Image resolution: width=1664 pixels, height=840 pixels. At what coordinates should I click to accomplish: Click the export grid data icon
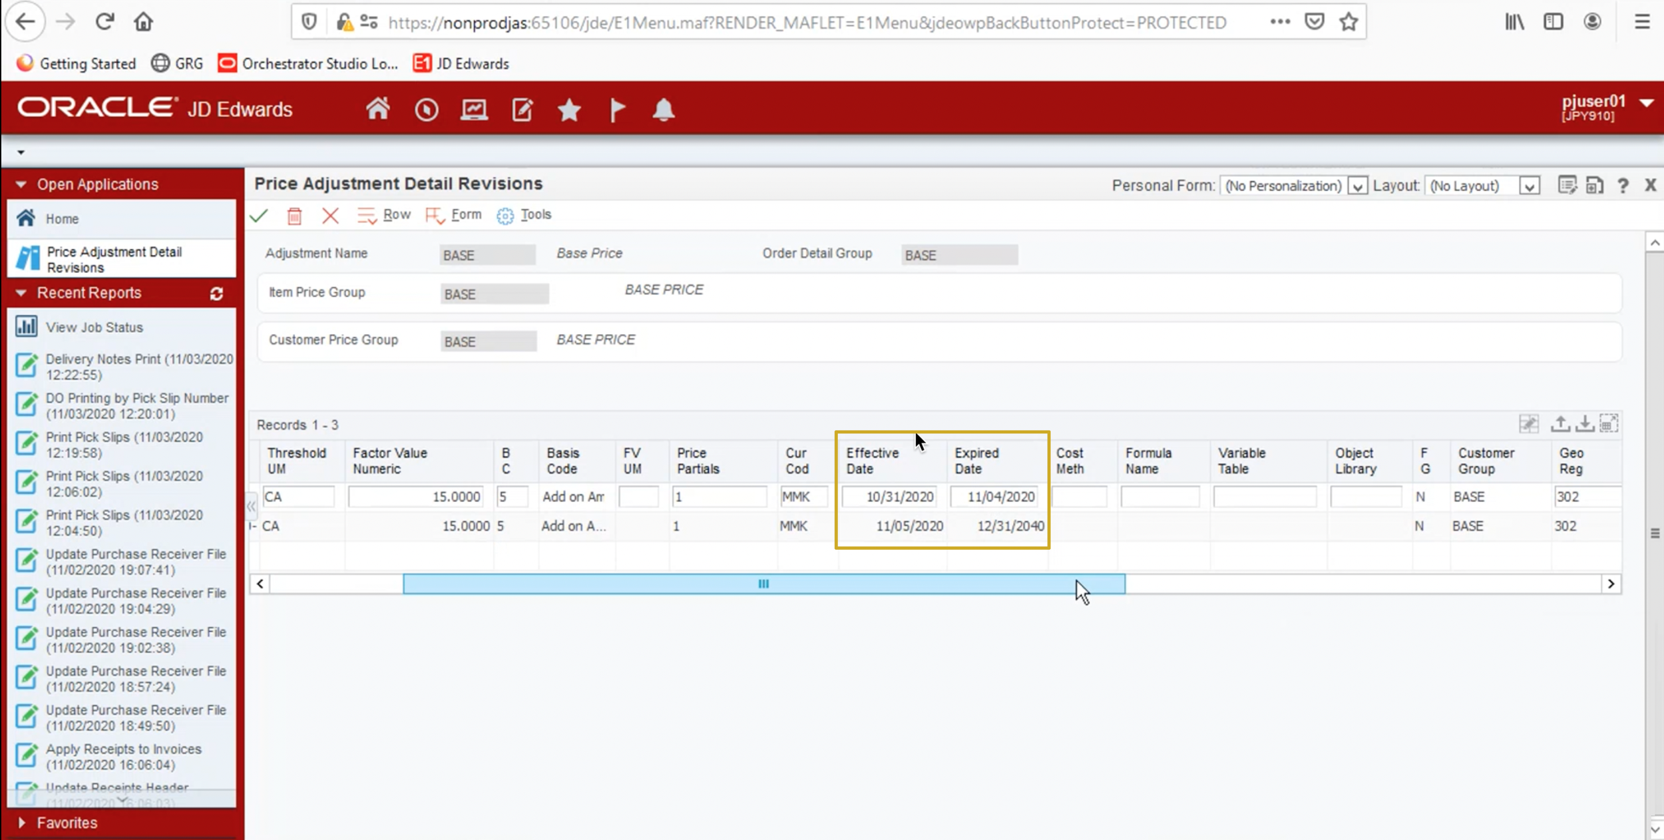(x=1560, y=423)
